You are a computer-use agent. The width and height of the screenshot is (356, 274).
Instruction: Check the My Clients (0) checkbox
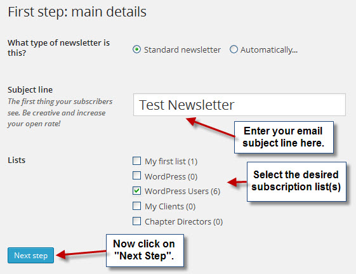coord(136,206)
